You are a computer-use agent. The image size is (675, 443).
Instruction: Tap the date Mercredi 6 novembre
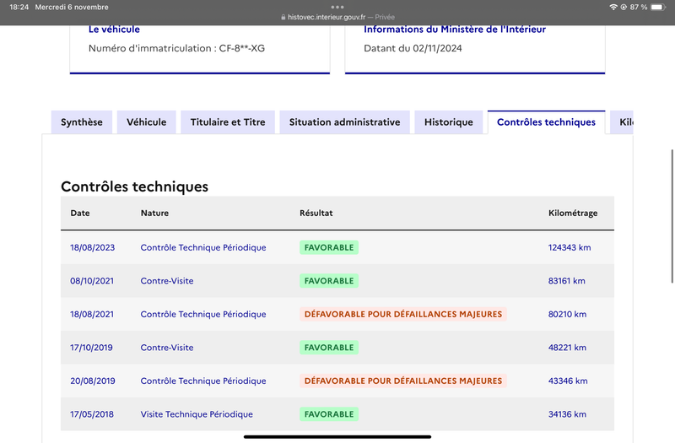(72, 7)
